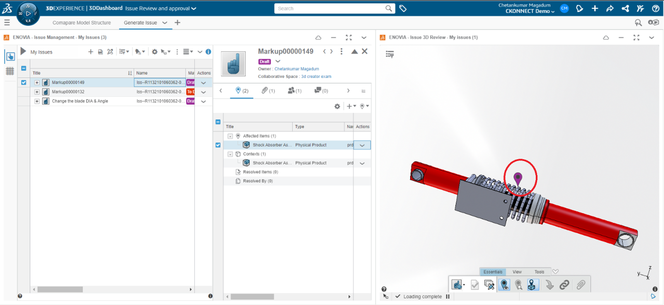The image size is (664, 305).
Task: Expand Change the blade DIA & Angle row
Action: click(x=37, y=101)
